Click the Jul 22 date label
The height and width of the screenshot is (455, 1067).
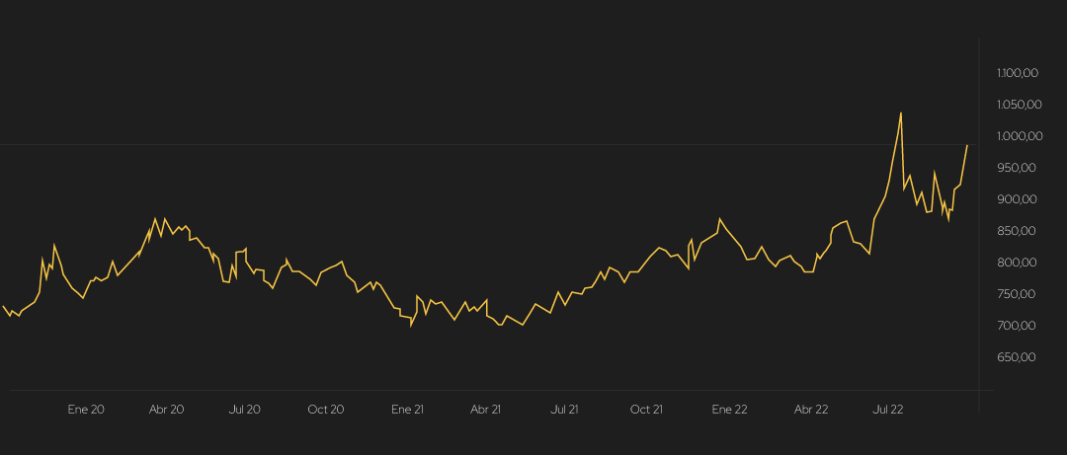coord(888,410)
